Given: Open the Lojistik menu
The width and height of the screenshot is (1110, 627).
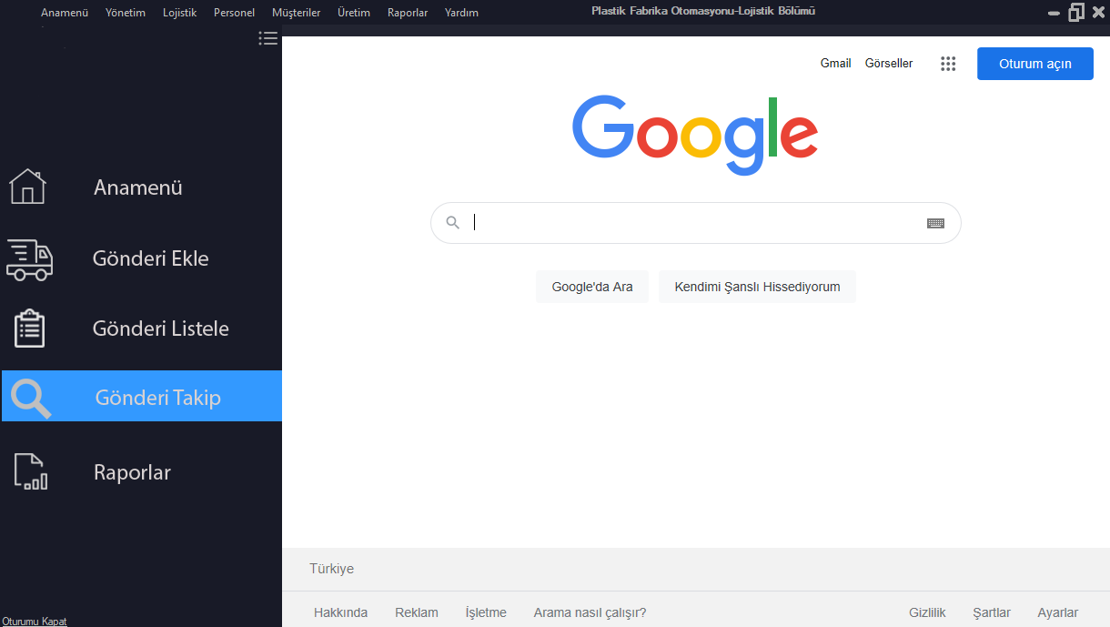Looking at the screenshot, I should pos(180,13).
